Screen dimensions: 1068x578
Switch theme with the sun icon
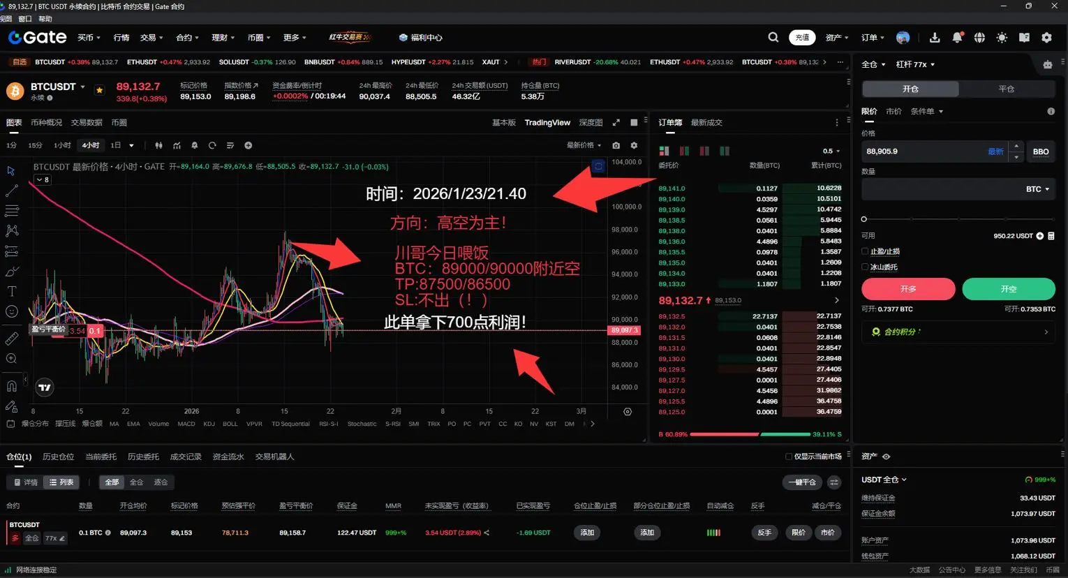(1002, 38)
